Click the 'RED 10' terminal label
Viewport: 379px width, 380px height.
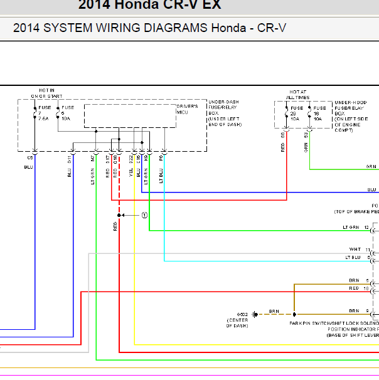tap(359, 288)
